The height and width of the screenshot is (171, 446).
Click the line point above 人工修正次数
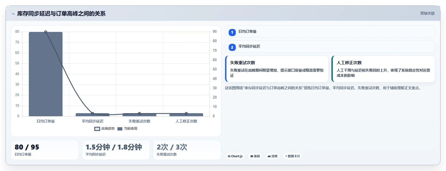tap(186, 113)
